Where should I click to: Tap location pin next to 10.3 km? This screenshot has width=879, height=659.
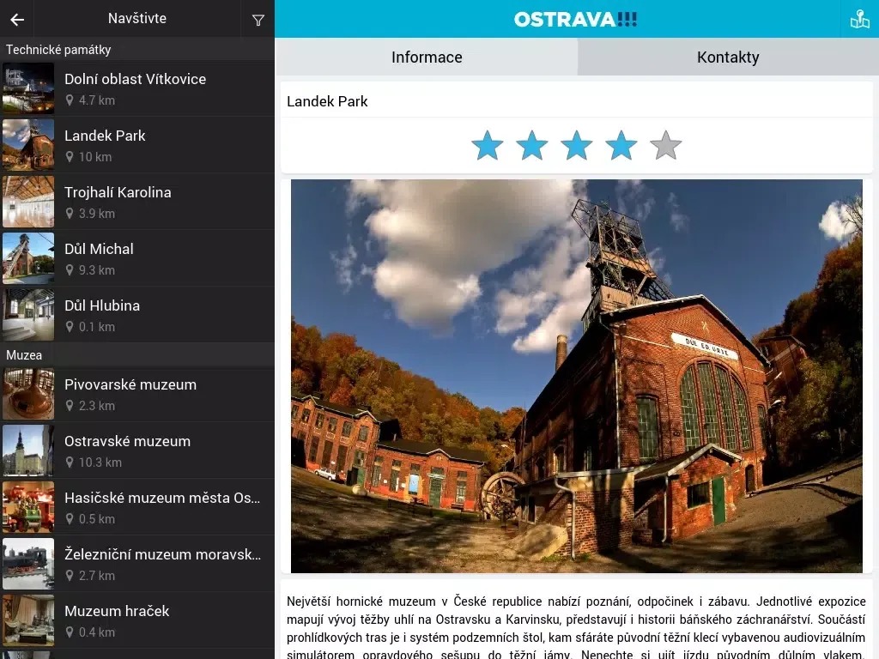coord(70,463)
